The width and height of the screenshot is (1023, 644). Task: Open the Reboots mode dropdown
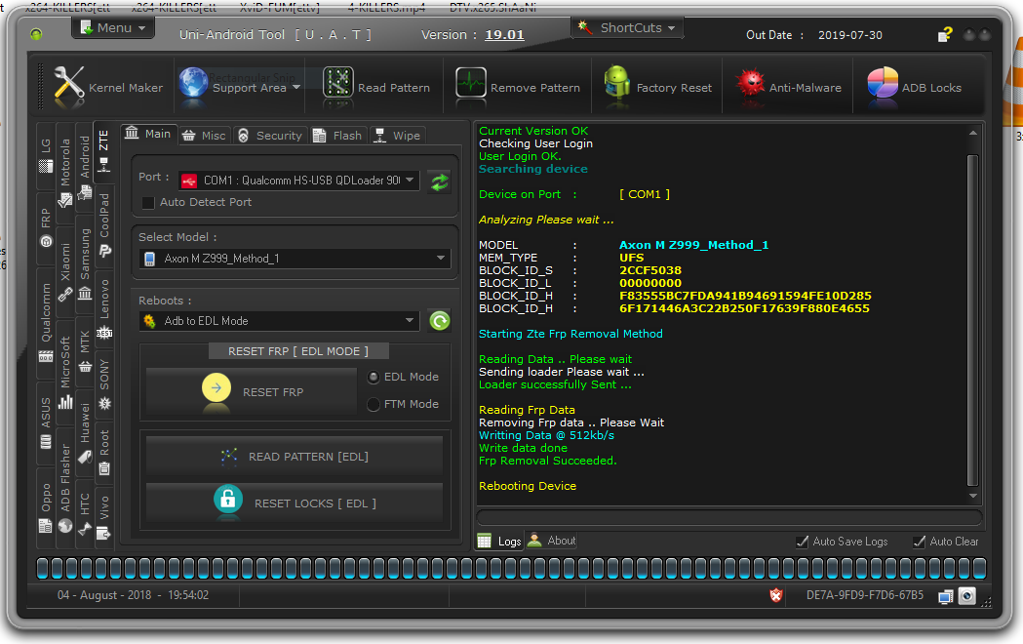coord(279,320)
